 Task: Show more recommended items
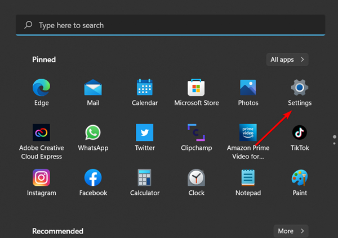[x=291, y=231]
